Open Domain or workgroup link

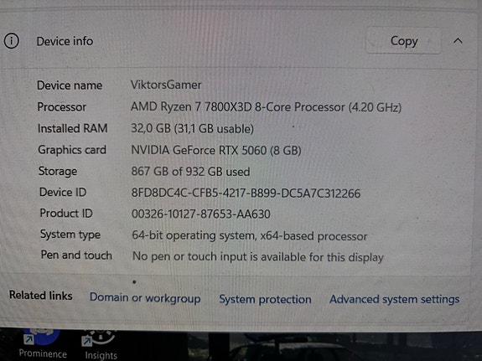[x=145, y=298]
